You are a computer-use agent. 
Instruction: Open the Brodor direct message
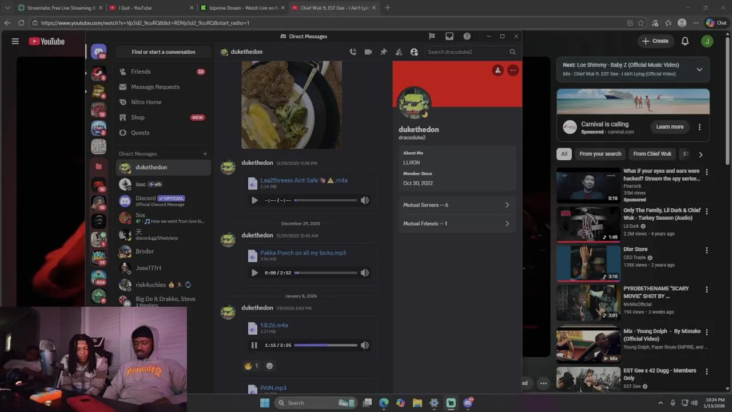[x=164, y=251]
